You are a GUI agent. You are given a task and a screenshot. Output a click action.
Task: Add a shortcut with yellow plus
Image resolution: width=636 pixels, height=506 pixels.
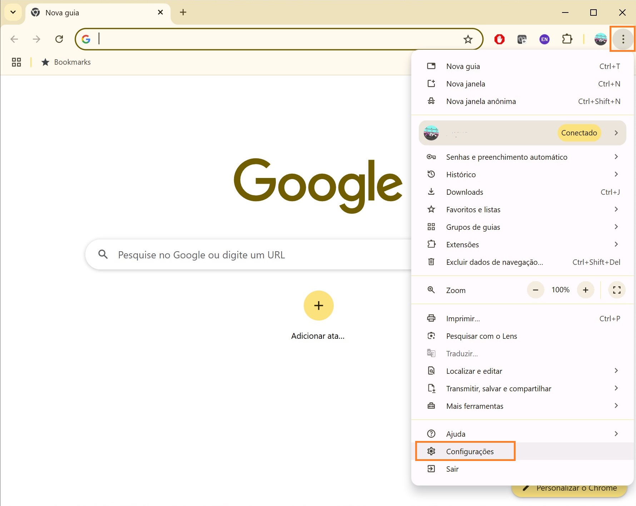318,306
